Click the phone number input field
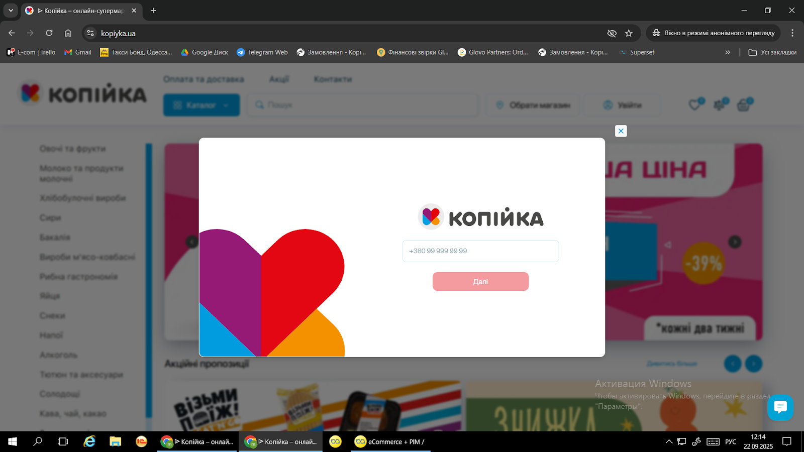 click(x=480, y=251)
